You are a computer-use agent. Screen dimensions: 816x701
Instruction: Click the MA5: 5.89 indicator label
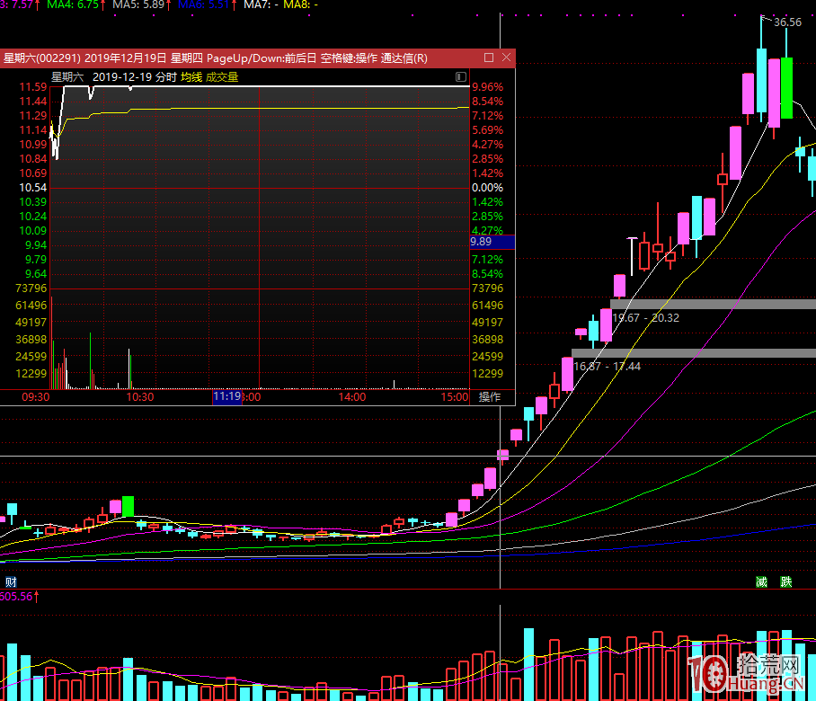pyautogui.click(x=144, y=4)
